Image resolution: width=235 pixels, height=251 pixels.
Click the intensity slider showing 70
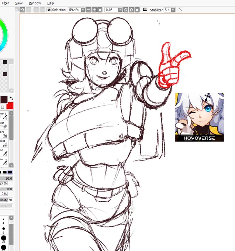click(6, 200)
